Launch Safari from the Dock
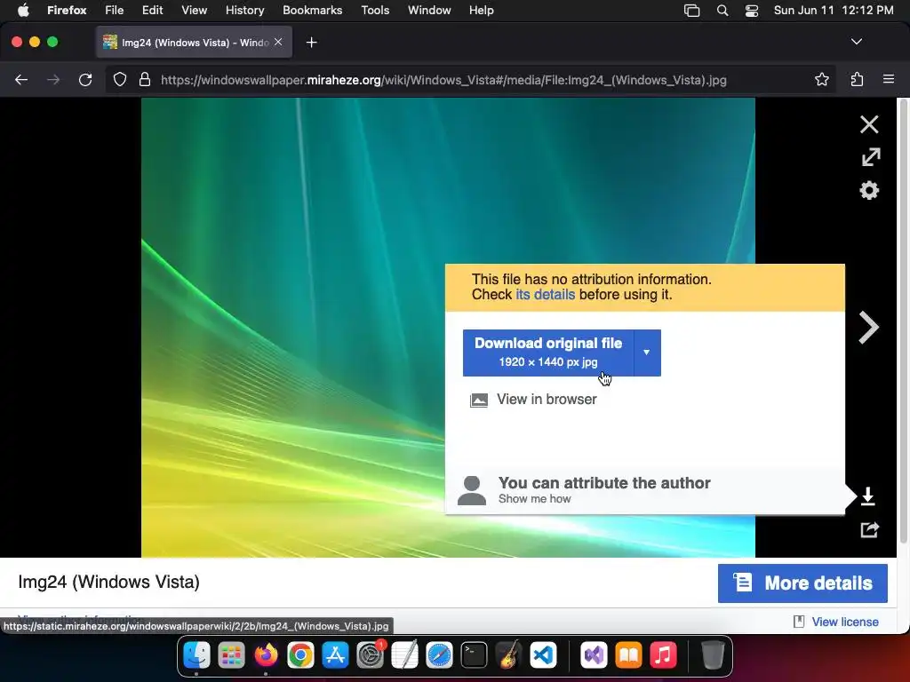Screen dimensions: 910x682 click(x=439, y=655)
